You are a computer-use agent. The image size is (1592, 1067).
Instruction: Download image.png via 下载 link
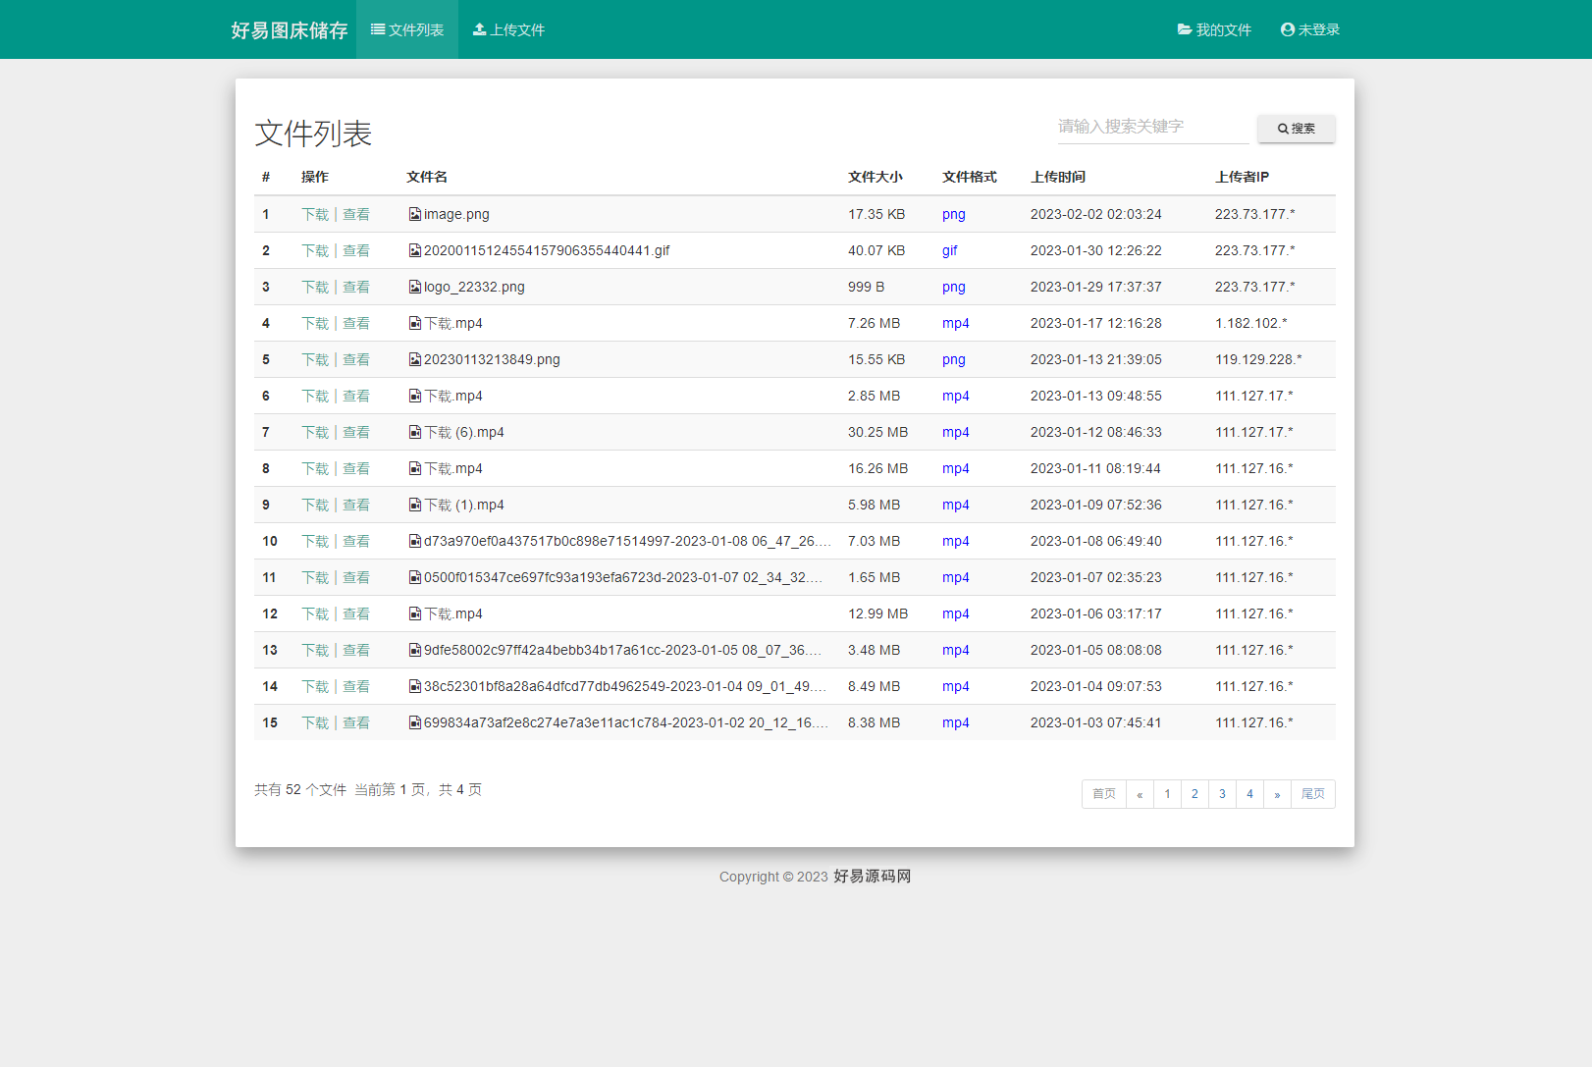coord(315,214)
